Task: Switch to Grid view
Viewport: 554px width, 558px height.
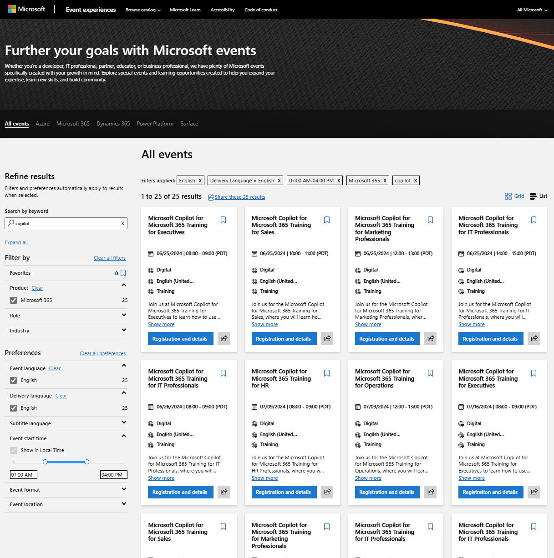Action: 514,196
